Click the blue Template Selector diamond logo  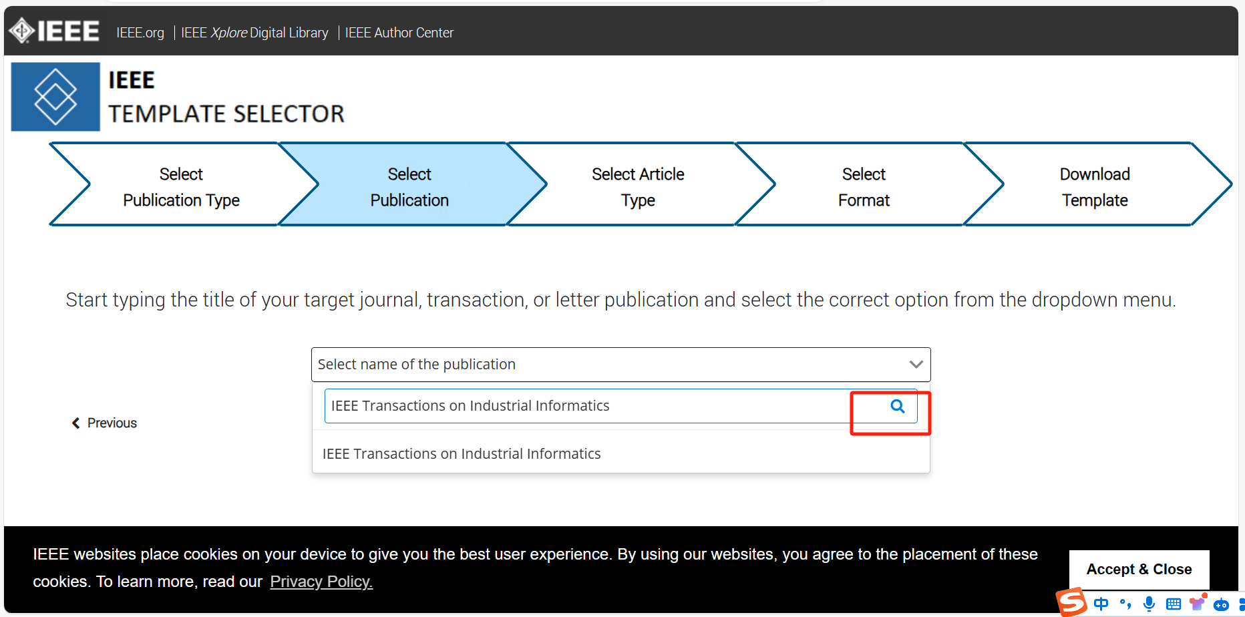[x=55, y=97]
